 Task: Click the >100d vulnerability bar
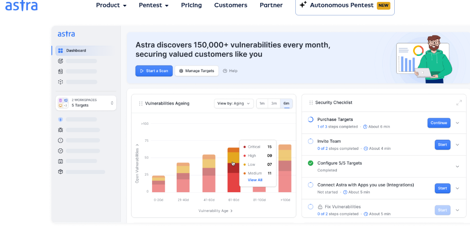point(285,169)
